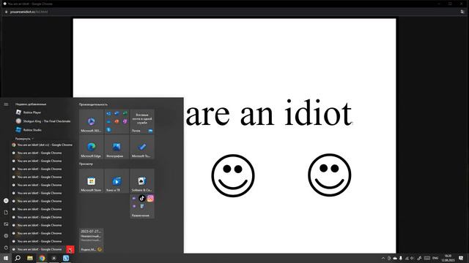
Task: Open Instagram in the Развлечения folder tile
Action: tap(150, 198)
